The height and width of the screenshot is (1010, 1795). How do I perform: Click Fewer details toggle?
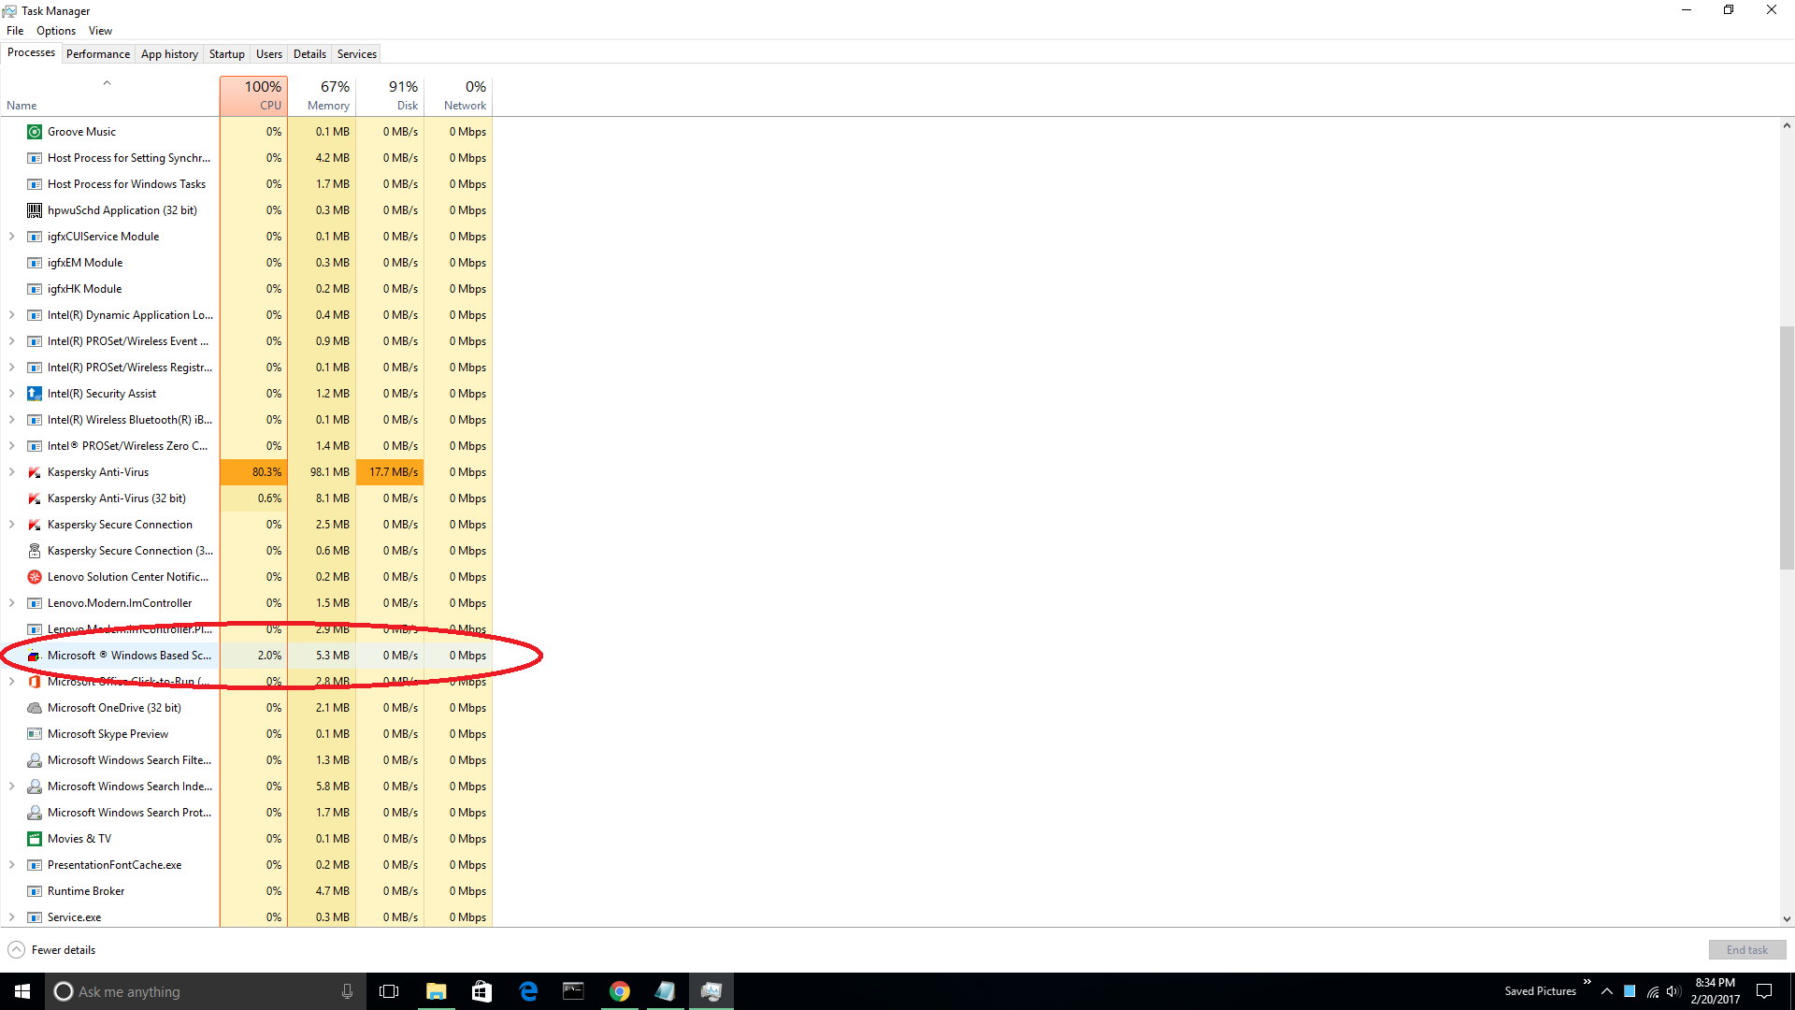(x=51, y=950)
